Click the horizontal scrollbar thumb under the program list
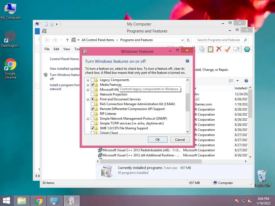 coord(151,161)
